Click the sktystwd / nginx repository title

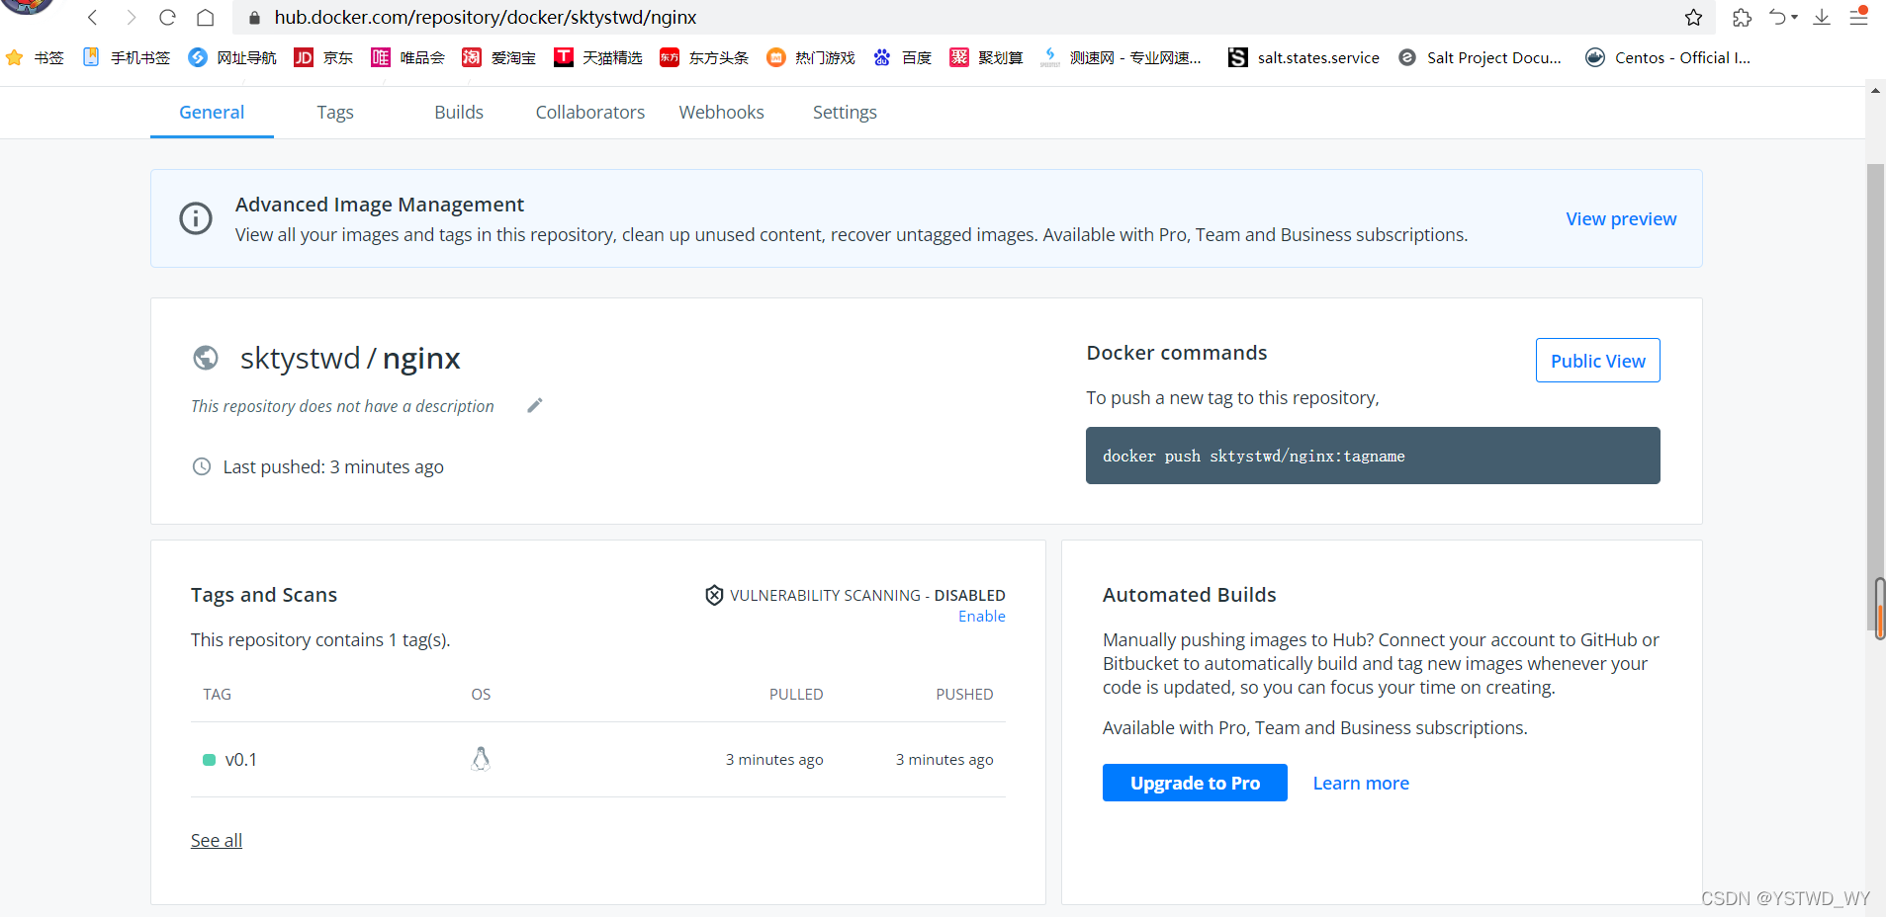click(350, 358)
